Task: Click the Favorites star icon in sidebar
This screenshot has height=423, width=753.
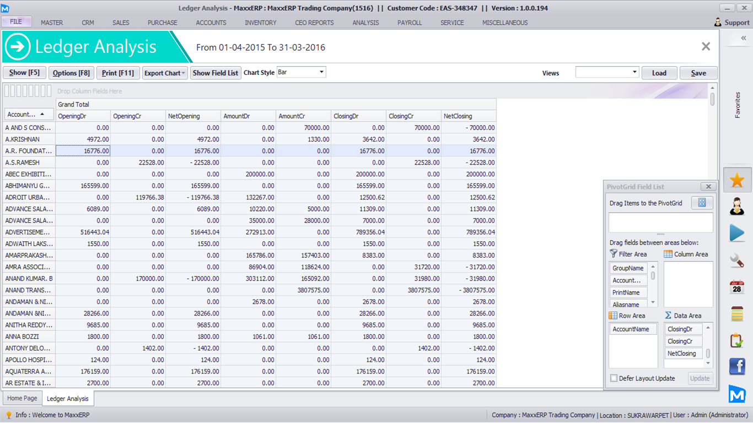Action: [x=737, y=180]
